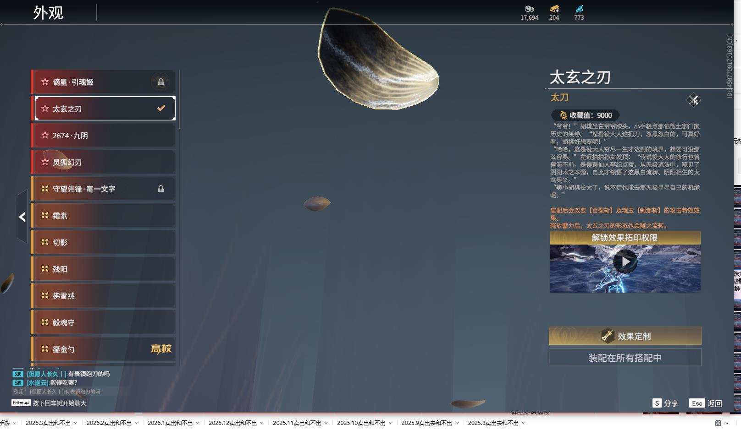The width and height of the screenshot is (741, 430).
Task: Click the 效果定制 button
Action: tap(625, 336)
